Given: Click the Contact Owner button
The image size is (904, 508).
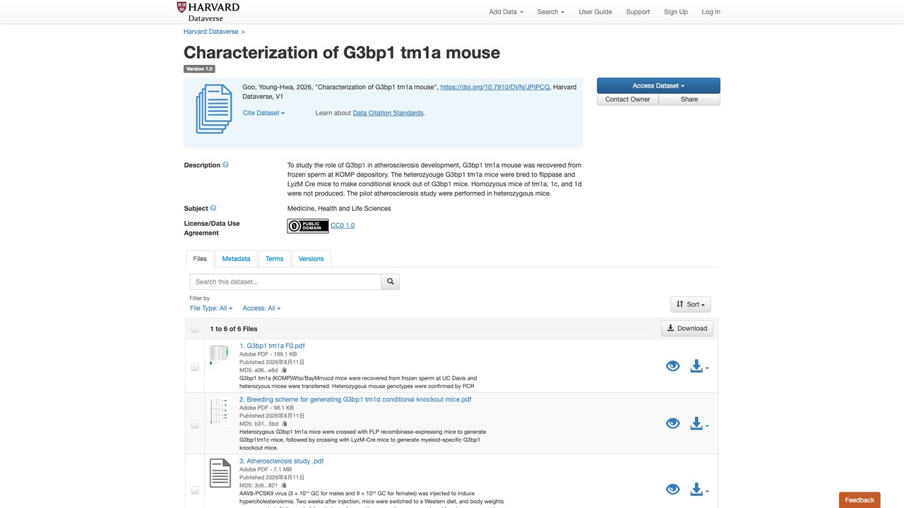Looking at the screenshot, I should tap(628, 99).
